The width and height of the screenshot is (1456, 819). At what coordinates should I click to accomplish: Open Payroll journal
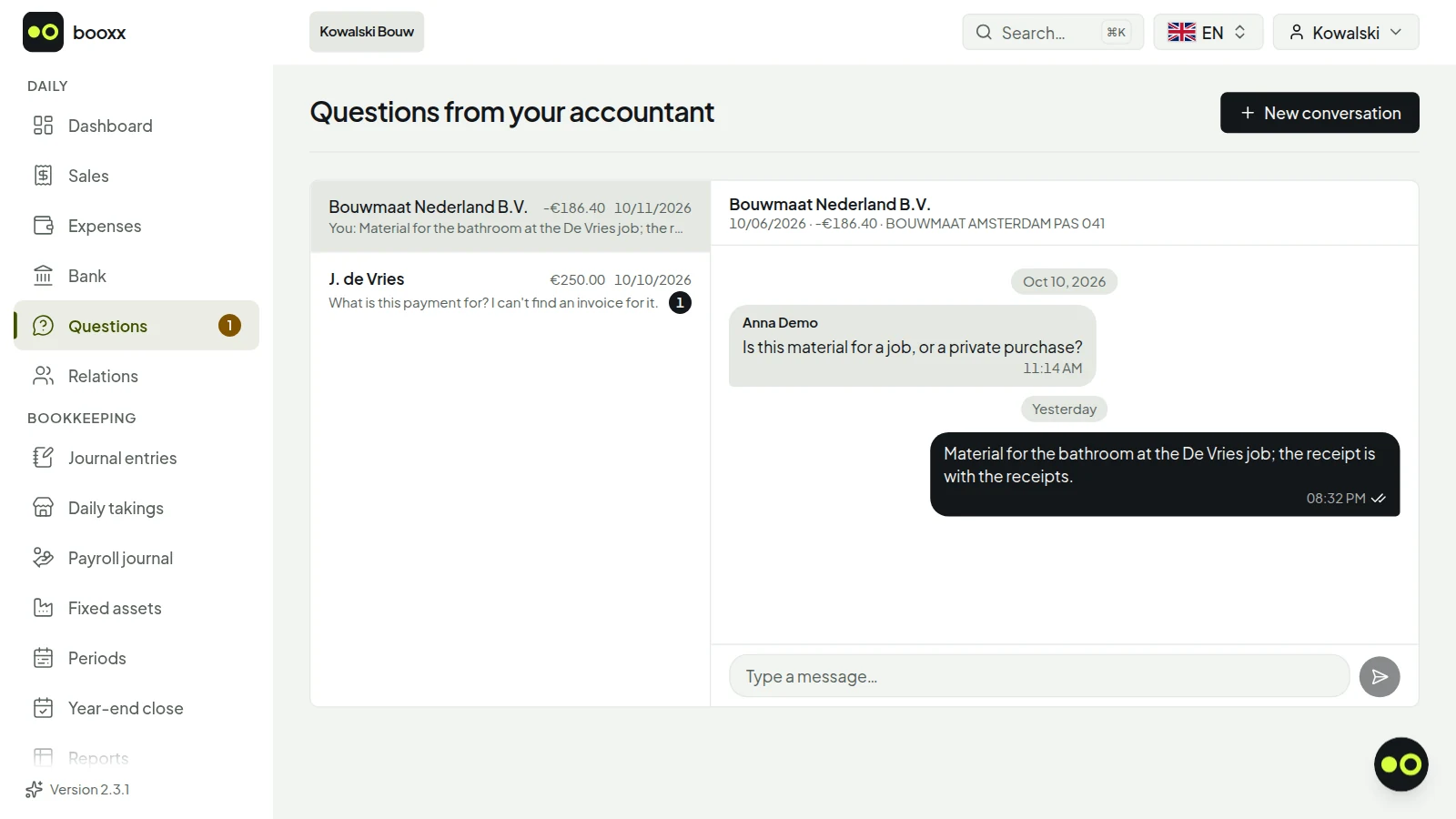(x=136, y=558)
